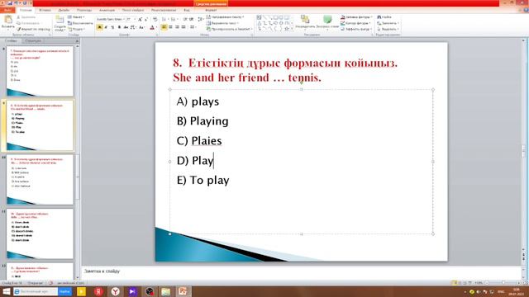
Task: Click the Найти find button
Action: (384, 16)
